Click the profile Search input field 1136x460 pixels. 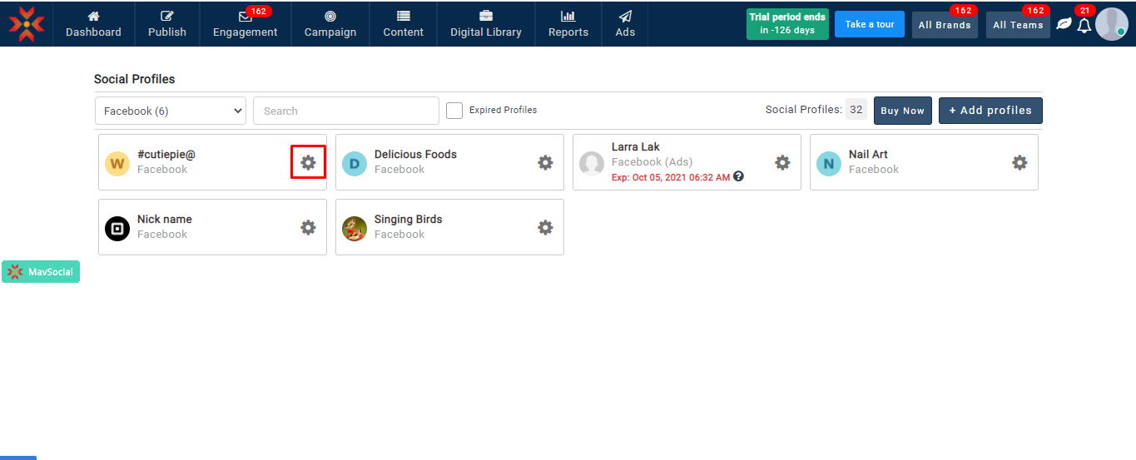(345, 111)
